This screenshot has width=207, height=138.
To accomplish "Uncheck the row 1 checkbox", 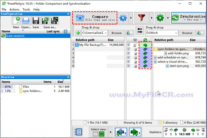I will pos(129,45).
